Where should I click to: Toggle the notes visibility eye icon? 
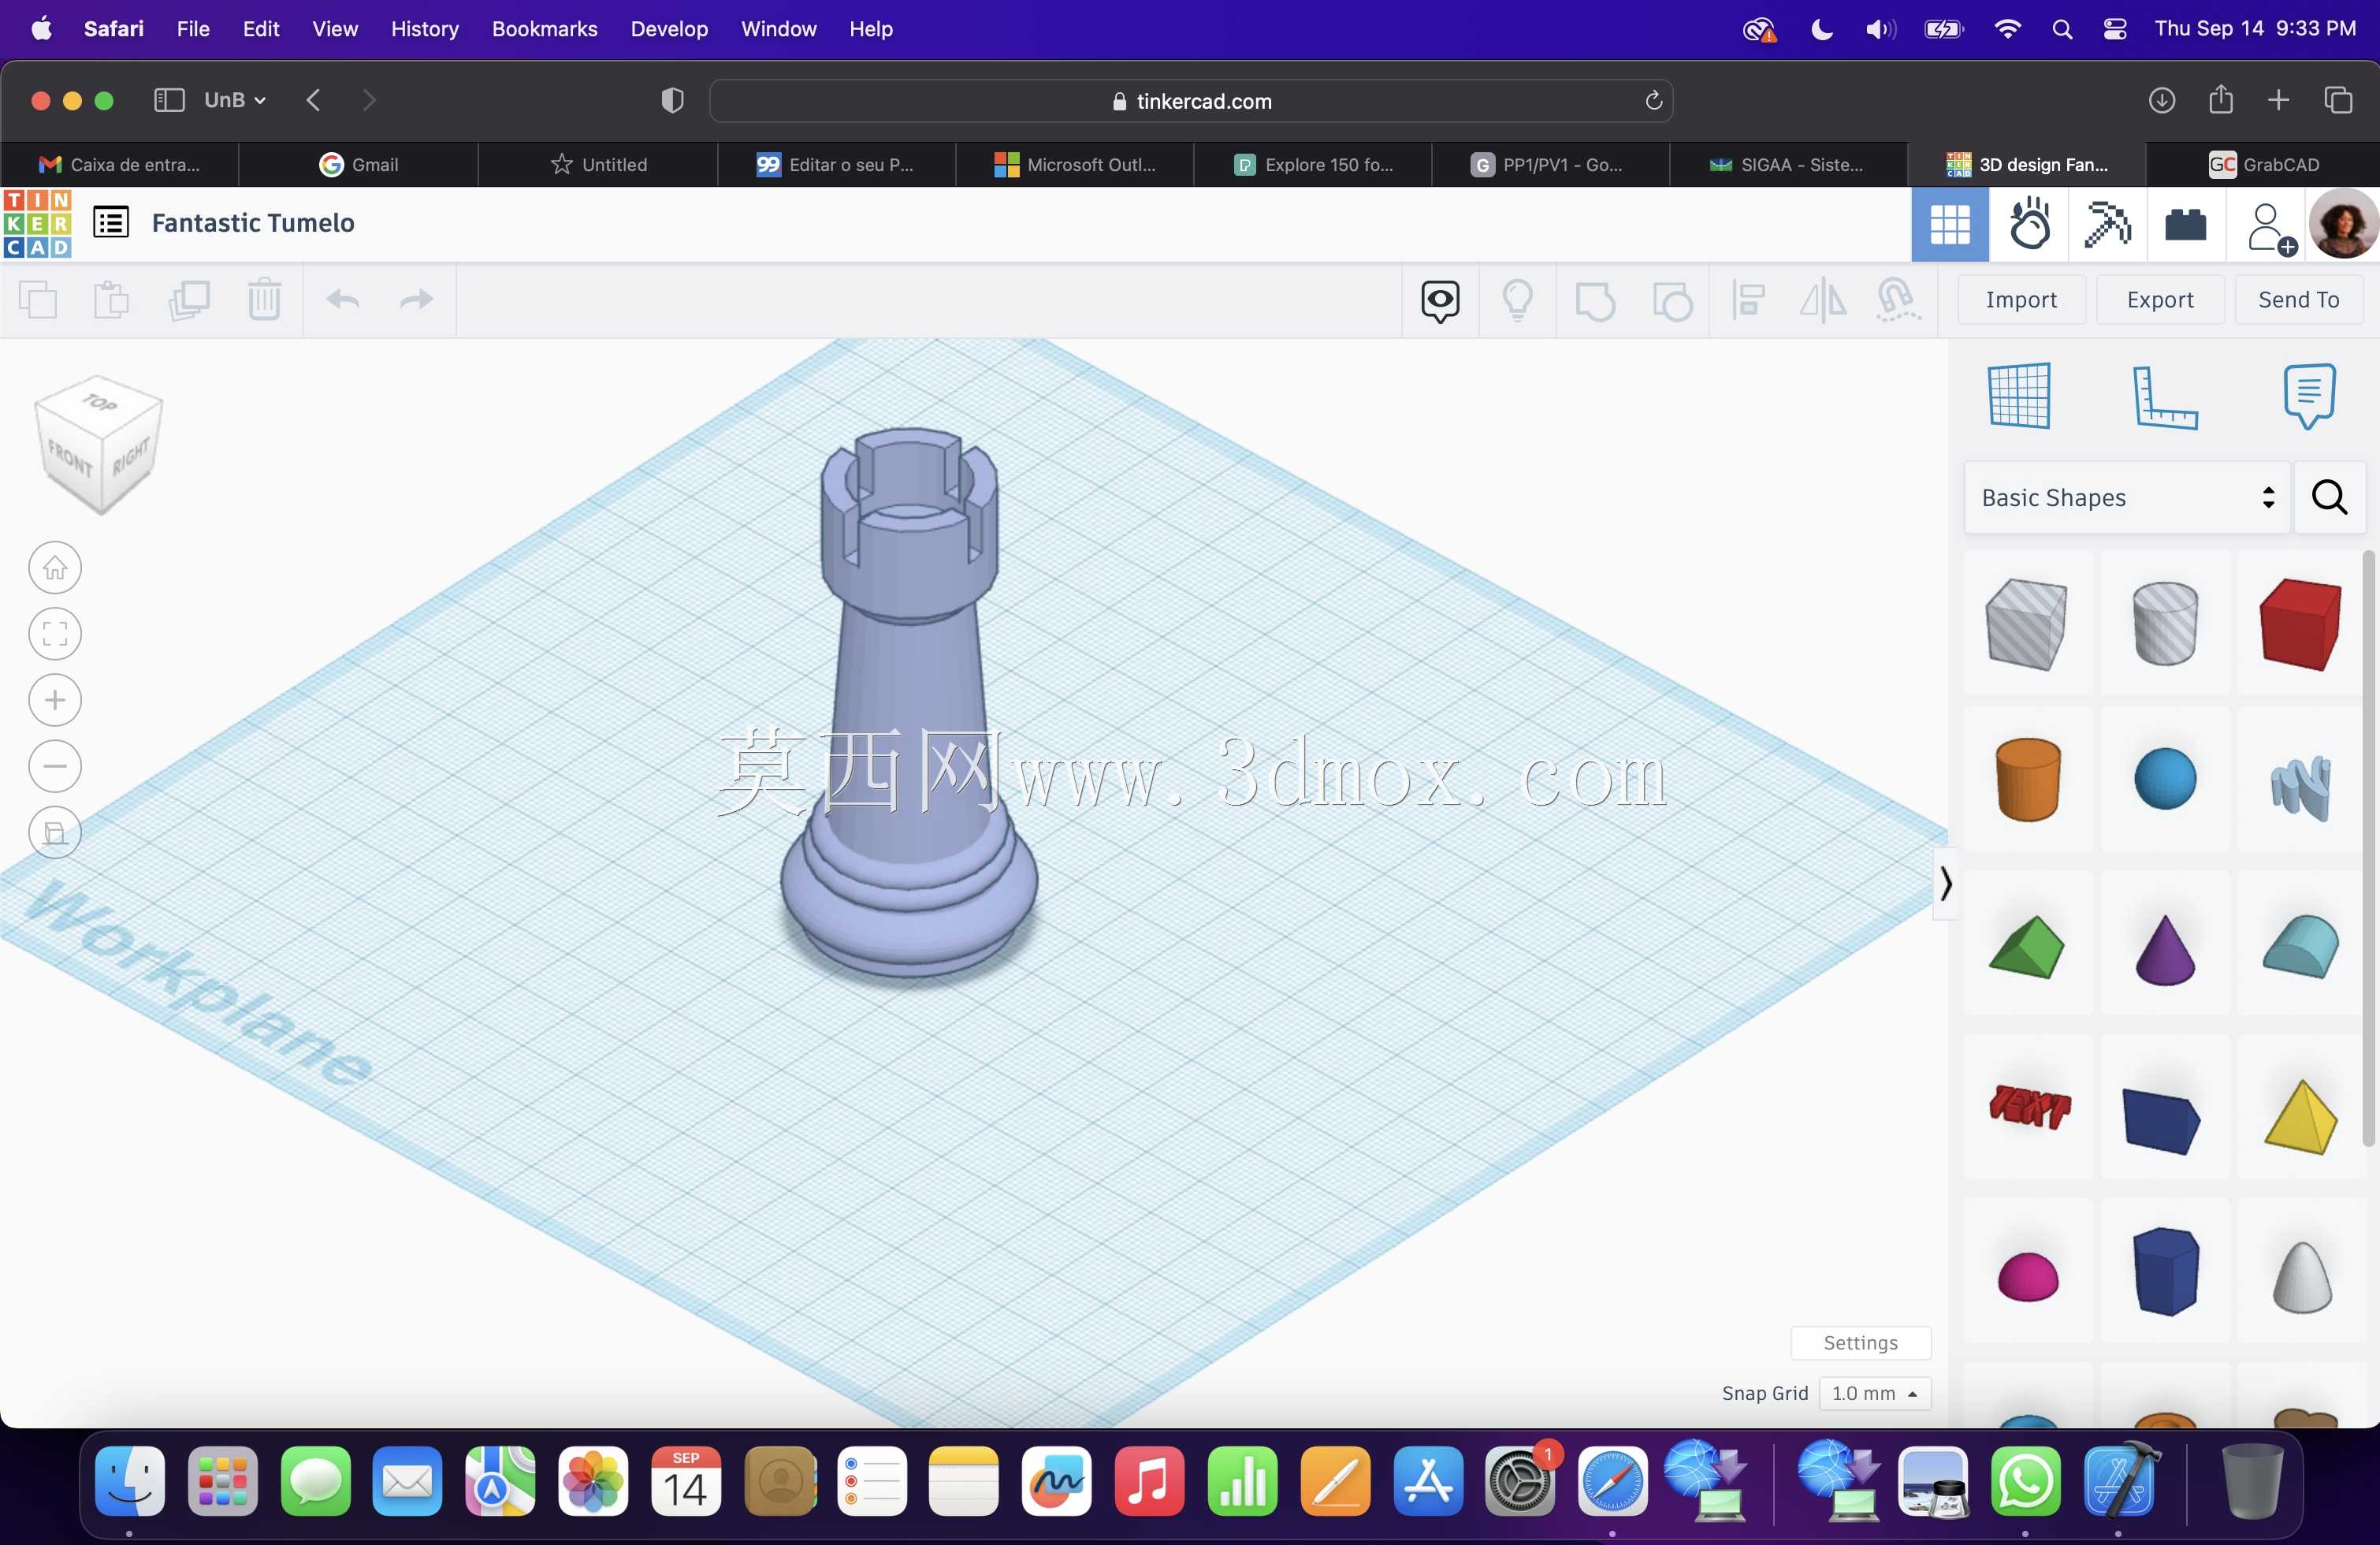pyautogui.click(x=1440, y=300)
